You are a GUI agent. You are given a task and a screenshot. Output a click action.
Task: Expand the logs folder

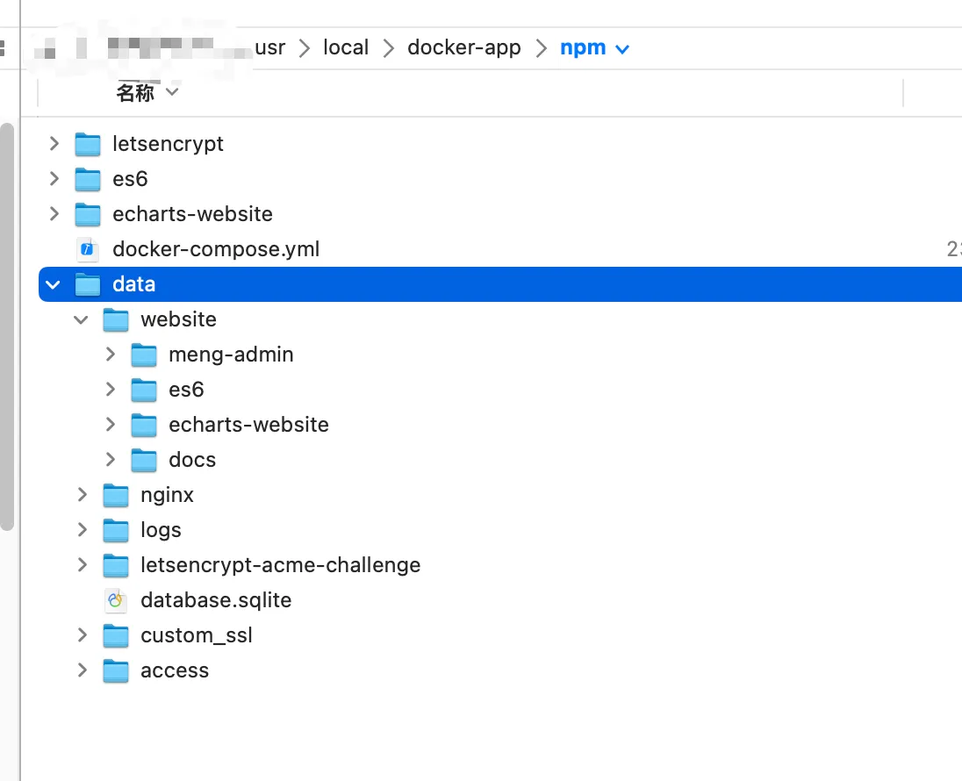tap(83, 530)
